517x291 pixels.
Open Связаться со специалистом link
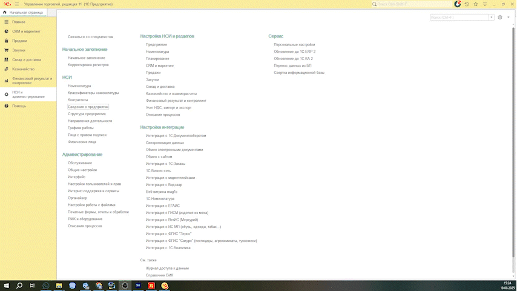[x=90, y=36]
